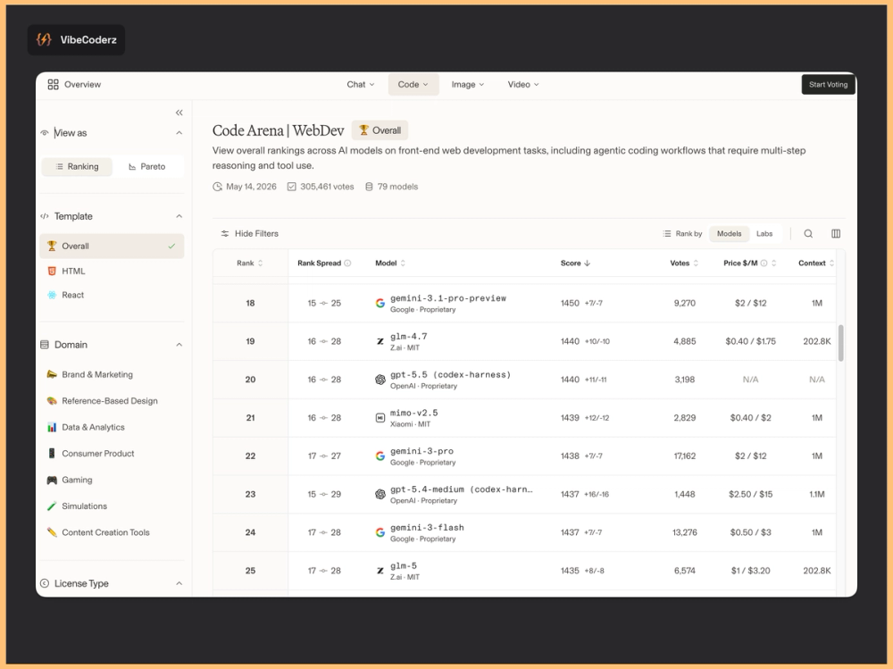Open the glm-4.7 model link
The image size is (893, 669).
point(409,336)
